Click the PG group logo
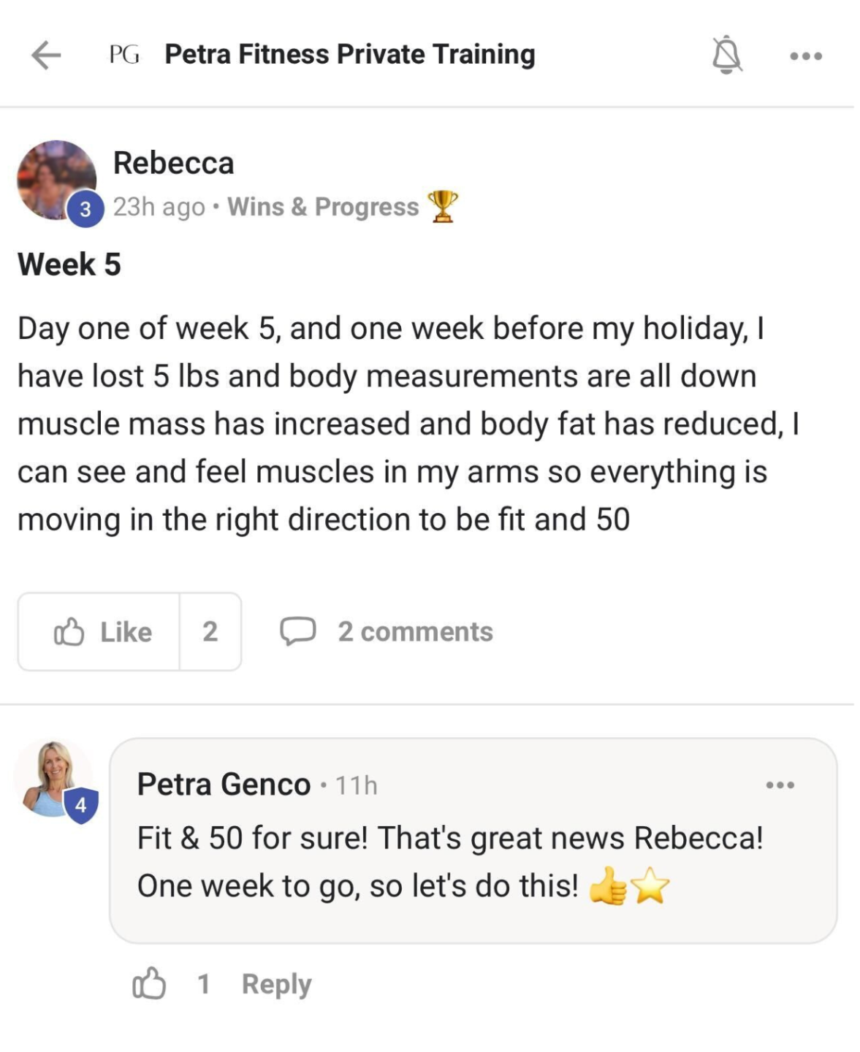Screen dimensions: 860x1052 124,55
